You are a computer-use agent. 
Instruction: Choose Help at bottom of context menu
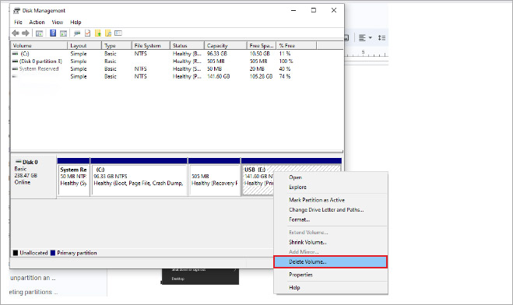pos(331,287)
